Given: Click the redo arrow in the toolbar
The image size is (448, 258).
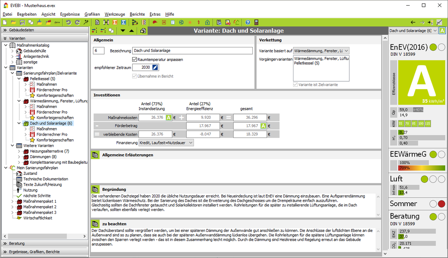Looking at the screenshot, I should pyautogui.click(x=77, y=22).
